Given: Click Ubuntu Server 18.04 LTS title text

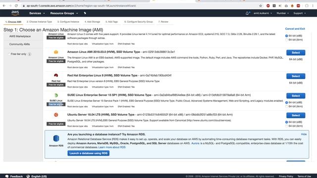Looking at the screenshot, I should (101, 115).
